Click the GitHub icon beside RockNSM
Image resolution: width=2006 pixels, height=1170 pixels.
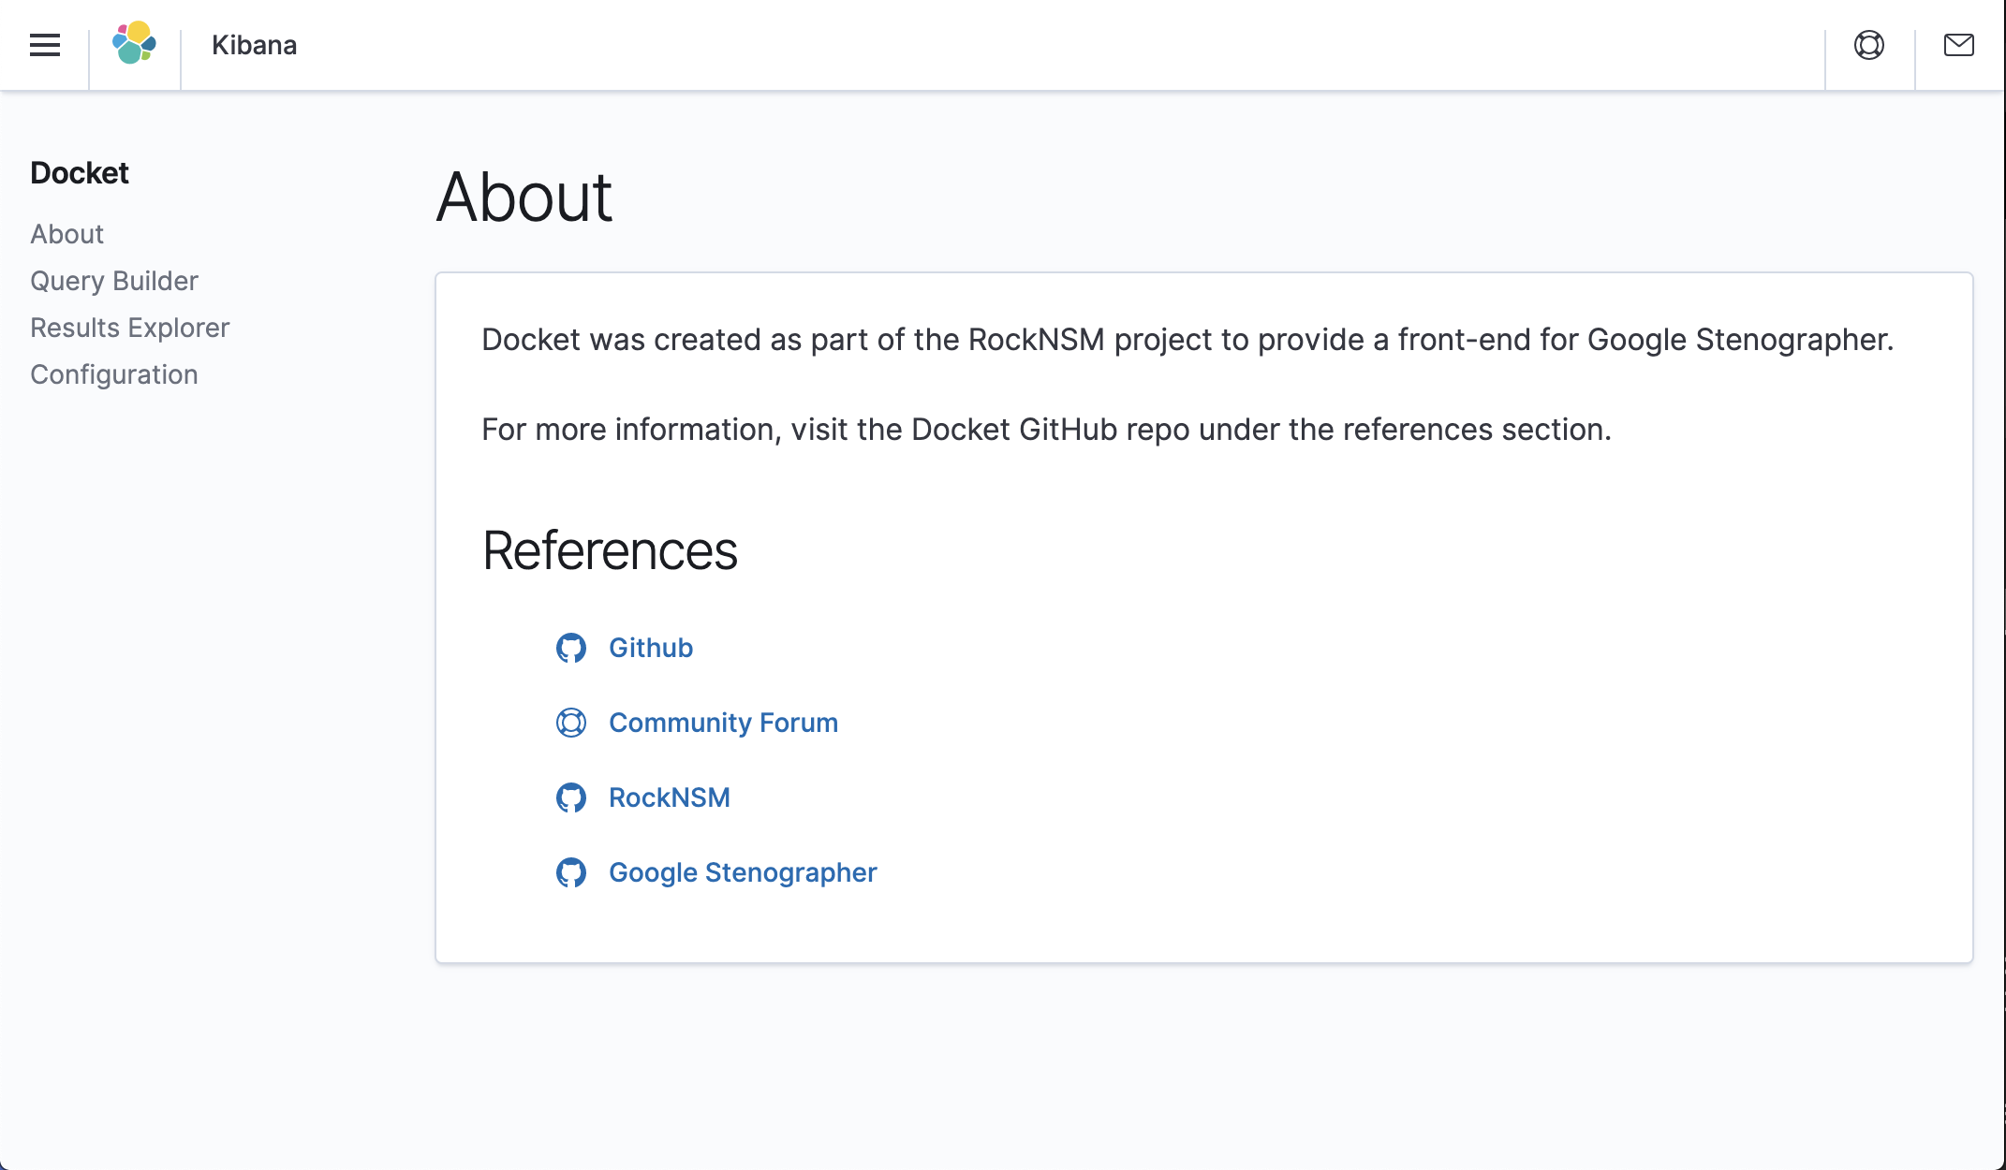pyautogui.click(x=570, y=797)
